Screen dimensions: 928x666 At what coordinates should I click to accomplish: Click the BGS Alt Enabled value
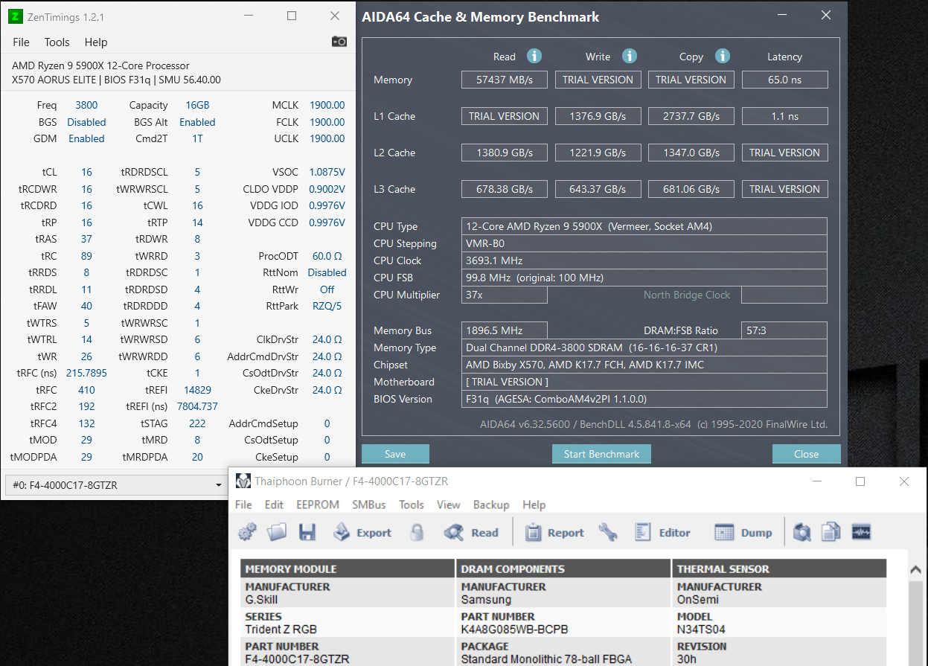point(197,122)
